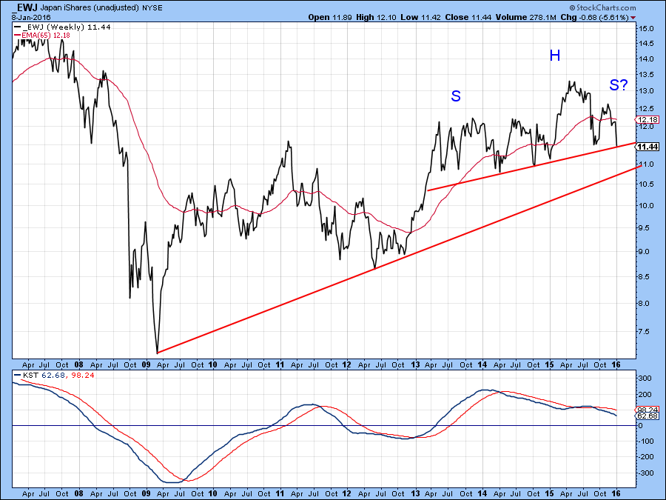
Task: Click year 16 on KST panel time axis
Action: click(616, 493)
